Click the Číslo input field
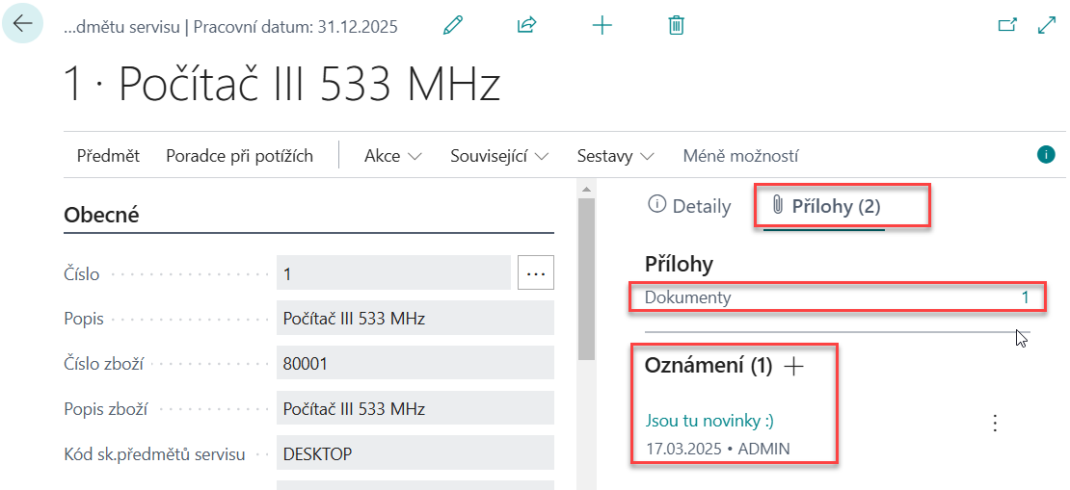Image resolution: width=1070 pixels, height=490 pixels. pyautogui.click(x=393, y=274)
